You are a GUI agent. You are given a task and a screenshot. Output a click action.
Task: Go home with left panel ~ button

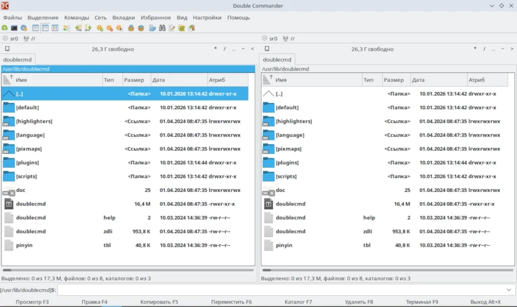coord(243,49)
